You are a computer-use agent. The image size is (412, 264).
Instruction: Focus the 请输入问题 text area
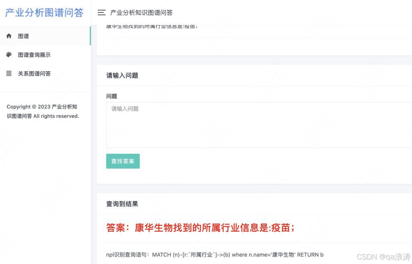pos(259,125)
